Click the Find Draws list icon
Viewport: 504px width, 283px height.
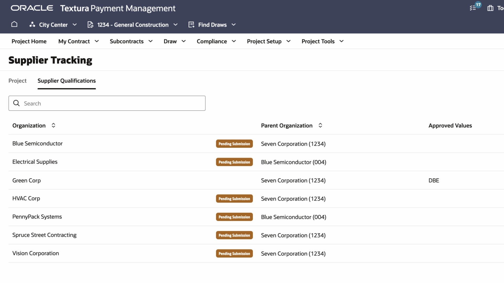(191, 25)
